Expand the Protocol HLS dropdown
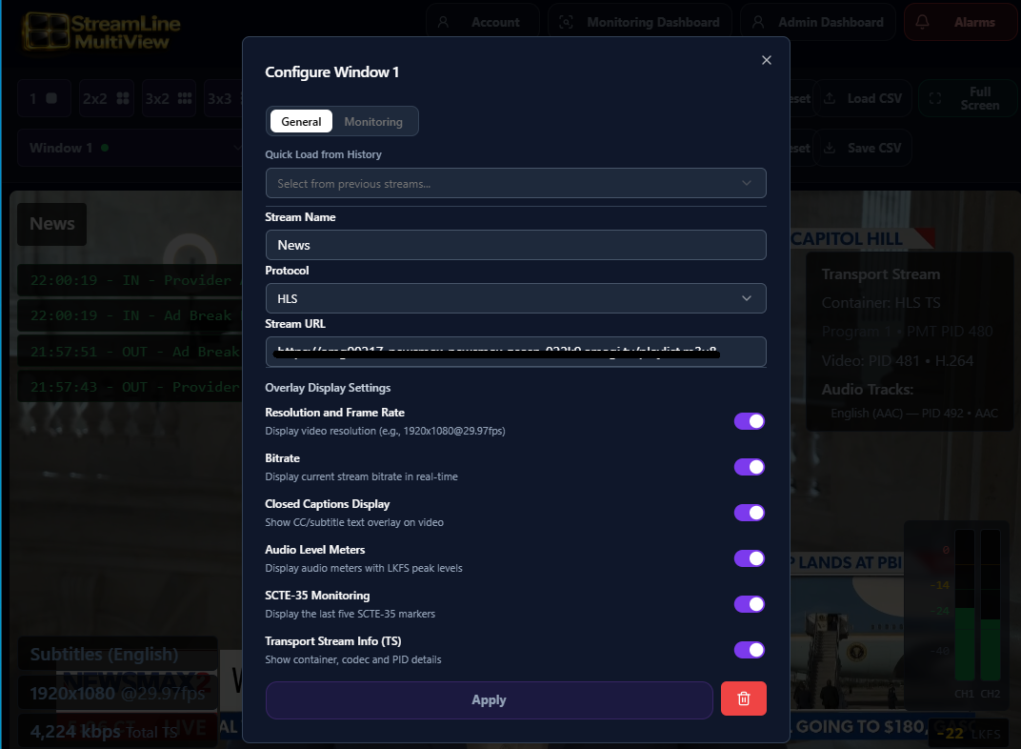1021x749 pixels. coord(515,298)
